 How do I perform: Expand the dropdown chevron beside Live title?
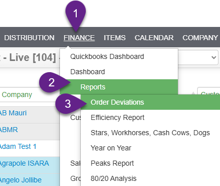point(214,57)
